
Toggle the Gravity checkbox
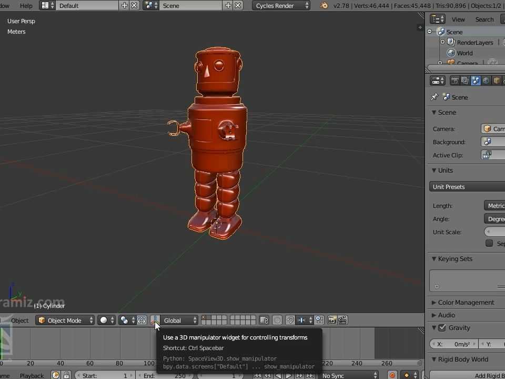click(442, 328)
